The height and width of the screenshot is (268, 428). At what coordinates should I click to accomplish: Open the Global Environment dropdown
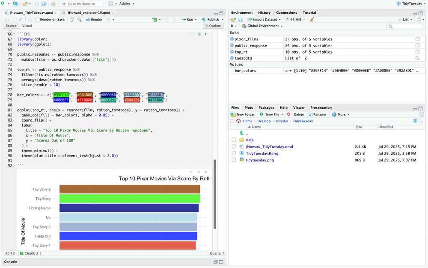pyautogui.click(x=262, y=26)
